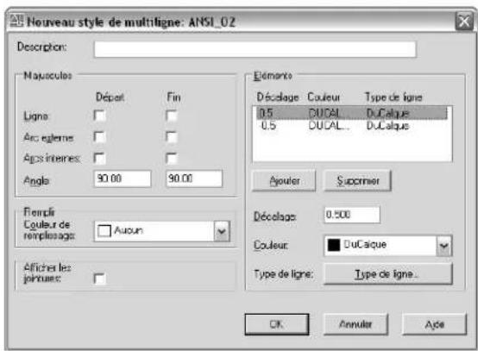
Task: Click Annuler to cancel
Action: 355,324
